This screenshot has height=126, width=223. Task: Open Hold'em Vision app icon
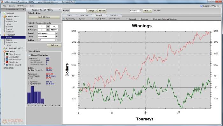point(7,59)
